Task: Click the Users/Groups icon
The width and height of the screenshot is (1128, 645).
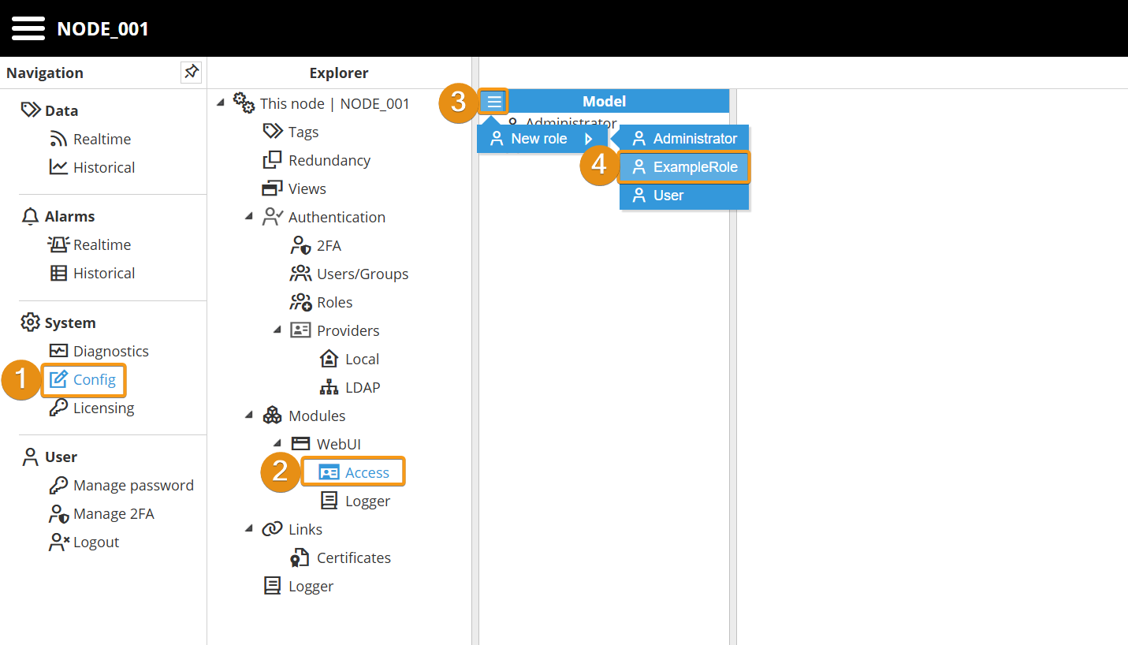Action: click(301, 274)
